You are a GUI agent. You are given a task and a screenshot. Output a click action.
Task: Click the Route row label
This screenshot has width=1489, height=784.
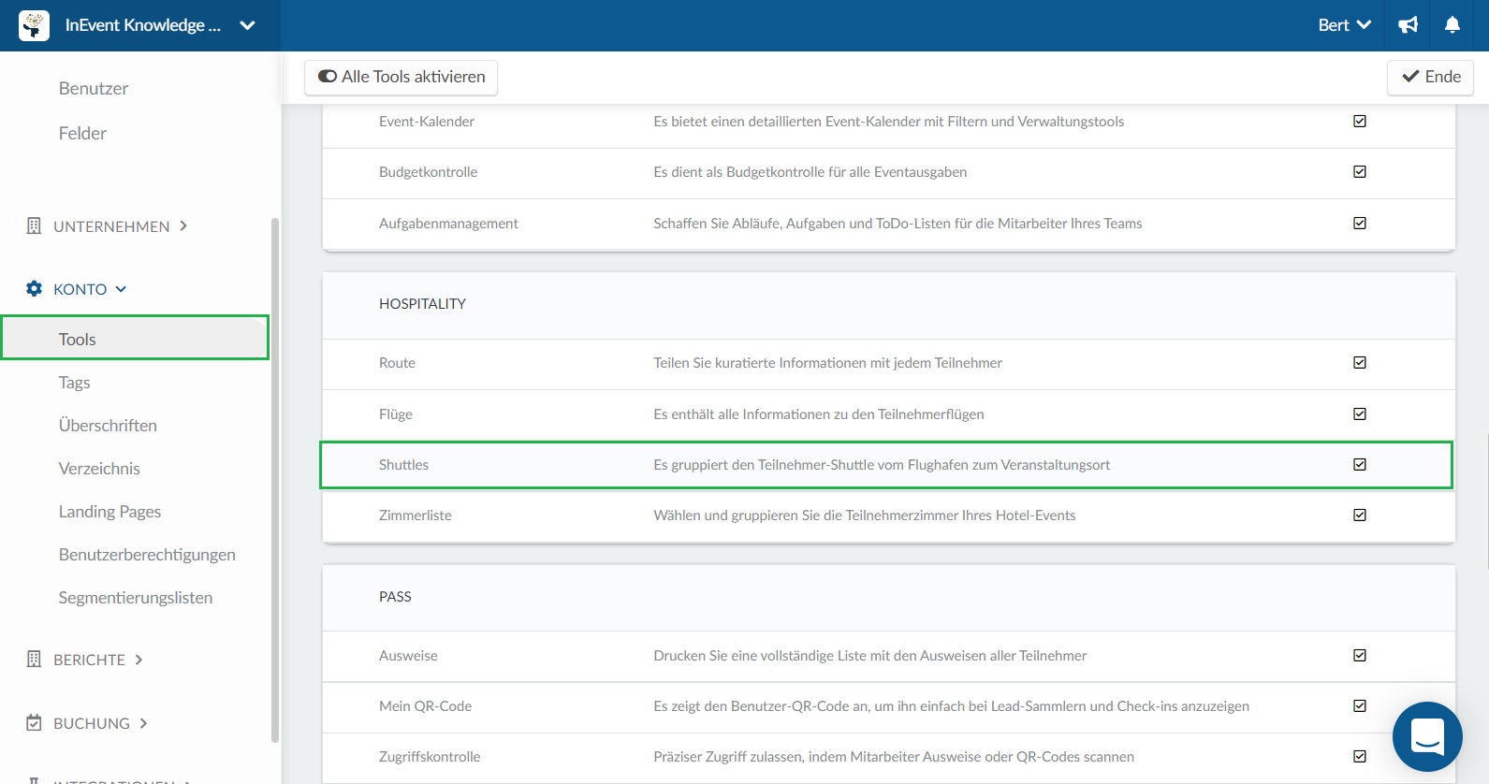click(397, 362)
